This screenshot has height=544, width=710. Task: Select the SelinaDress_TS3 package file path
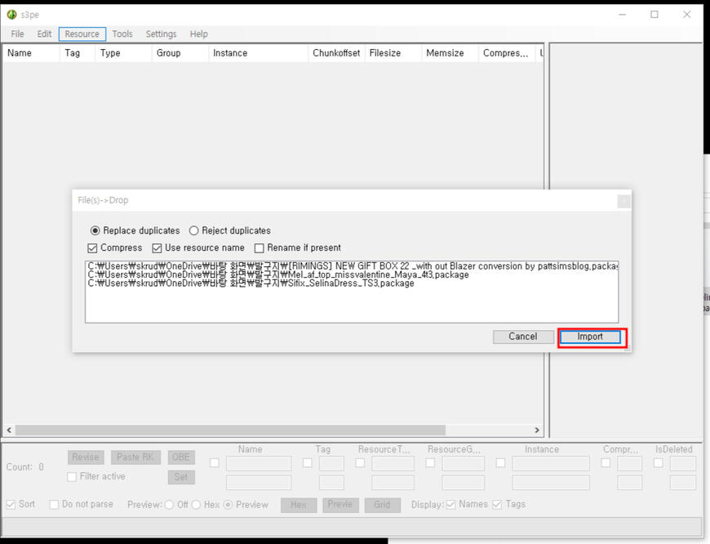[251, 283]
